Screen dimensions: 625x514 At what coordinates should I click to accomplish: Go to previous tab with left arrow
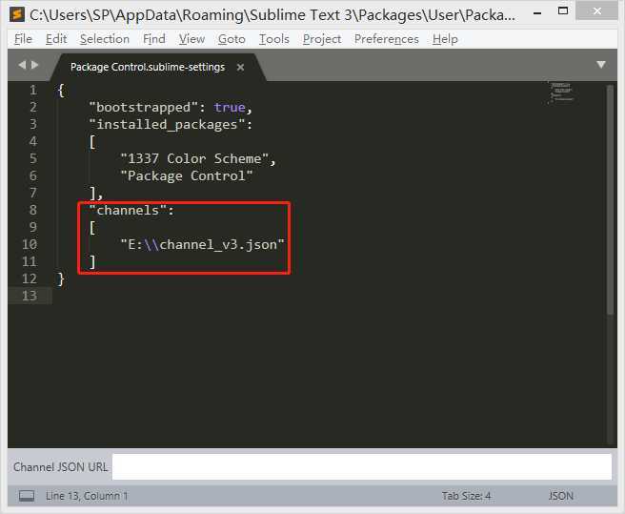coord(22,65)
